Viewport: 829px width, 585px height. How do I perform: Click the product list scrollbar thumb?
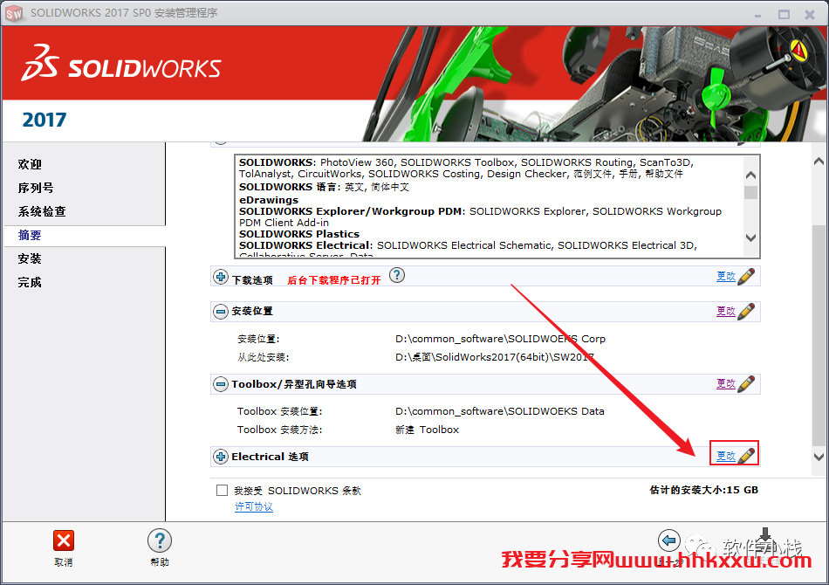pos(750,193)
